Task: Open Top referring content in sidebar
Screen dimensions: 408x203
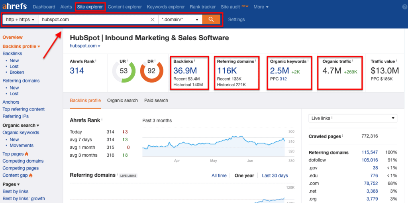Action: (x=24, y=109)
